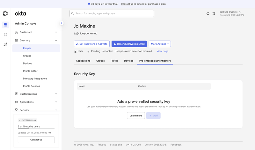The height and width of the screenshot is (150, 255).
Task: Open Profile Sources in the sidebar
Action: pos(31,86)
